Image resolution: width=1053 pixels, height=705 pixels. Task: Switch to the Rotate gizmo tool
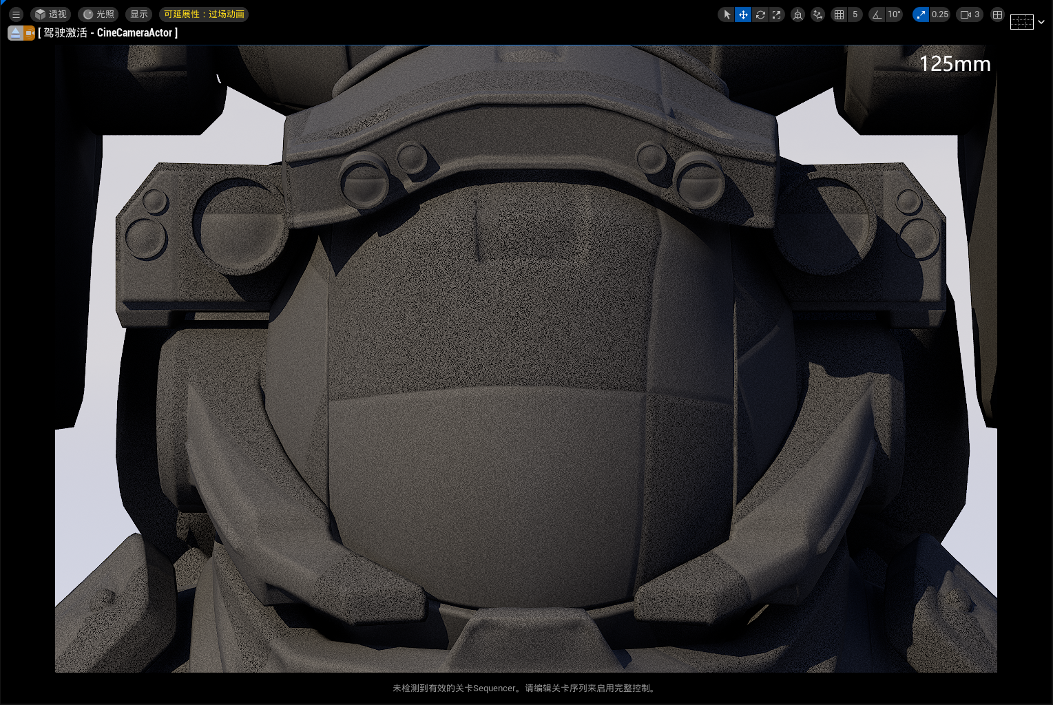(760, 14)
